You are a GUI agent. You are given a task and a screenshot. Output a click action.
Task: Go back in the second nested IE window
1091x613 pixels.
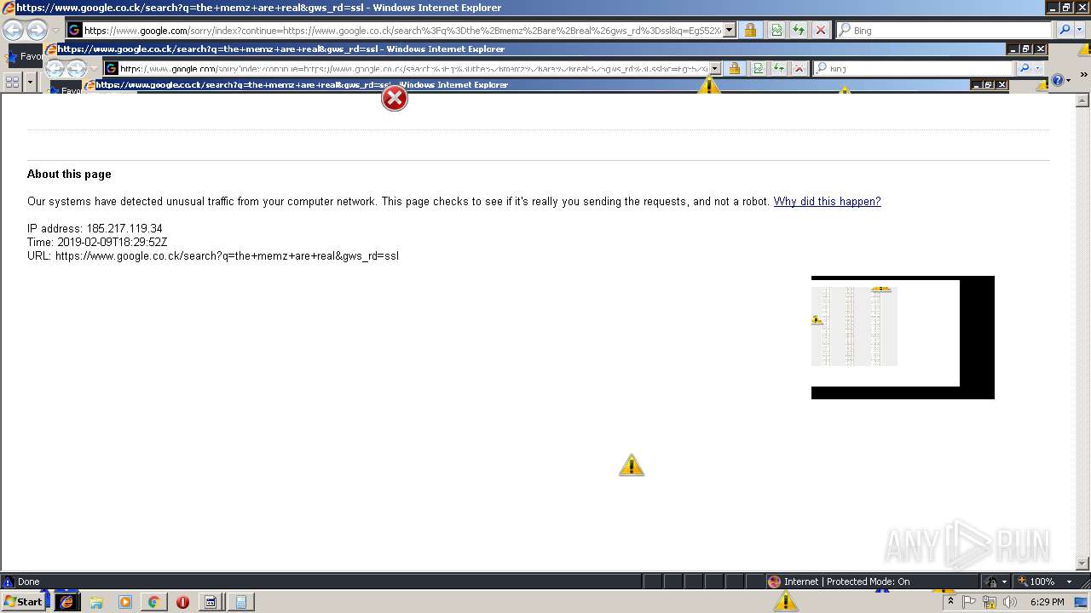click(x=55, y=69)
